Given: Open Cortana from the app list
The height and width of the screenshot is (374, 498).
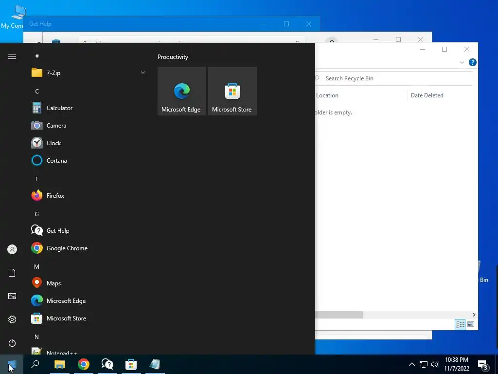Looking at the screenshot, I should point(89,161).
